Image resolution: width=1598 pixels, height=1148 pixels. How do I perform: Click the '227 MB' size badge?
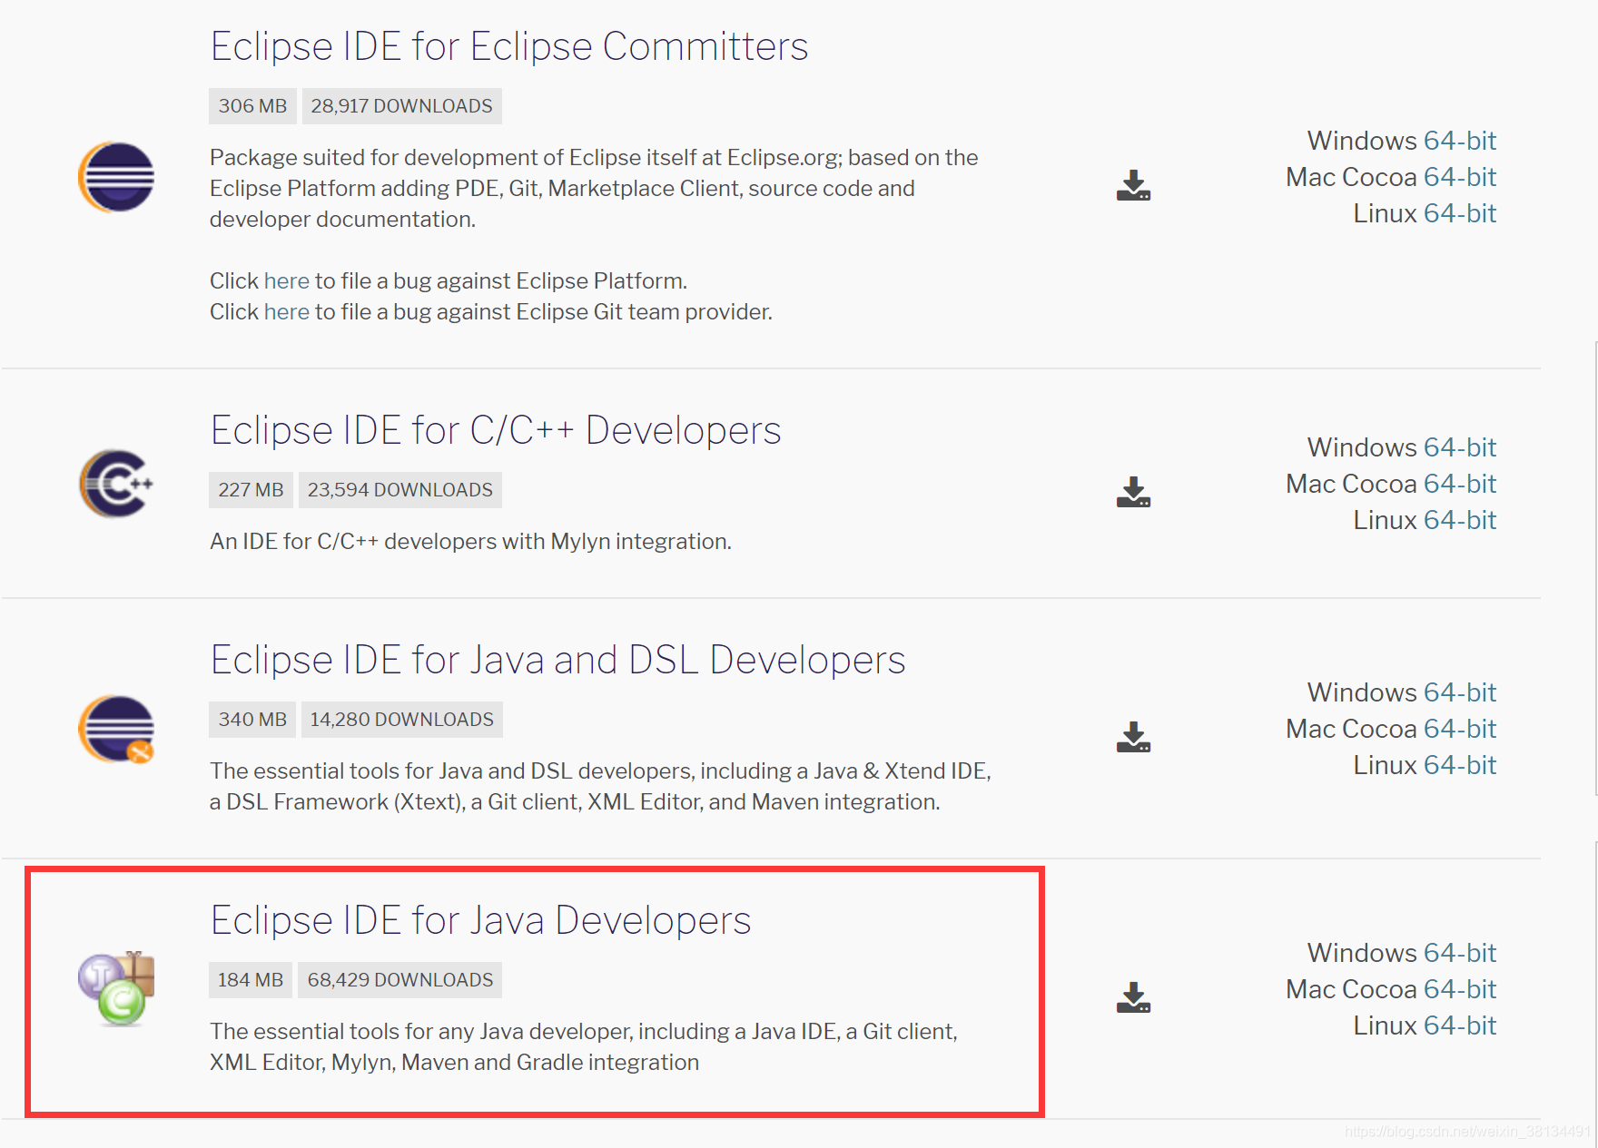coord(251,490)
